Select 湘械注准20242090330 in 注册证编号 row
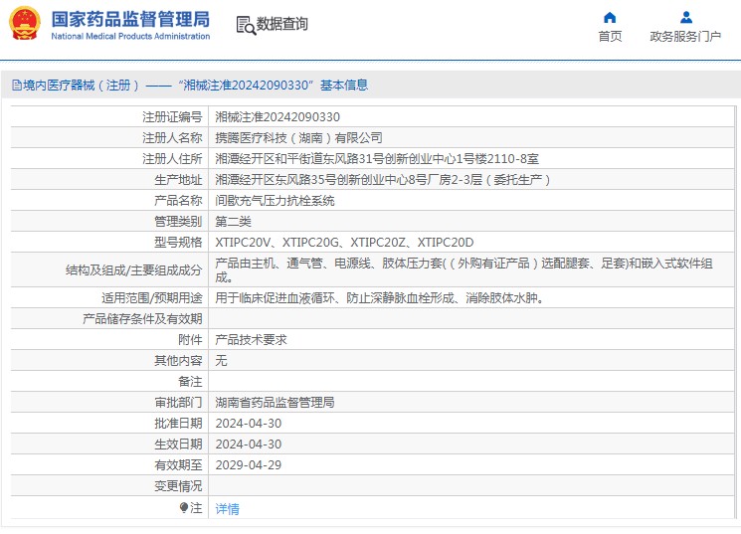This screenshot has height=534, width=741. pos(278,116)
